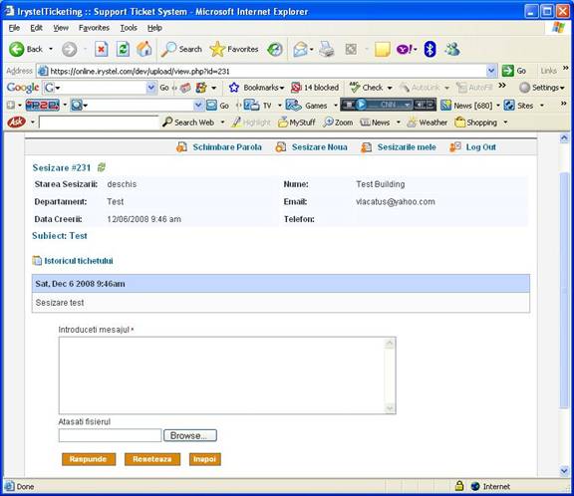Click the orange Raspunde button
This screenshot has height=496, width=574.
(x=89, y=459)
